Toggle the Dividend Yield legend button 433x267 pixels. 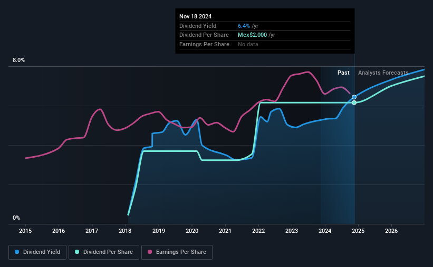coord(37,252)
